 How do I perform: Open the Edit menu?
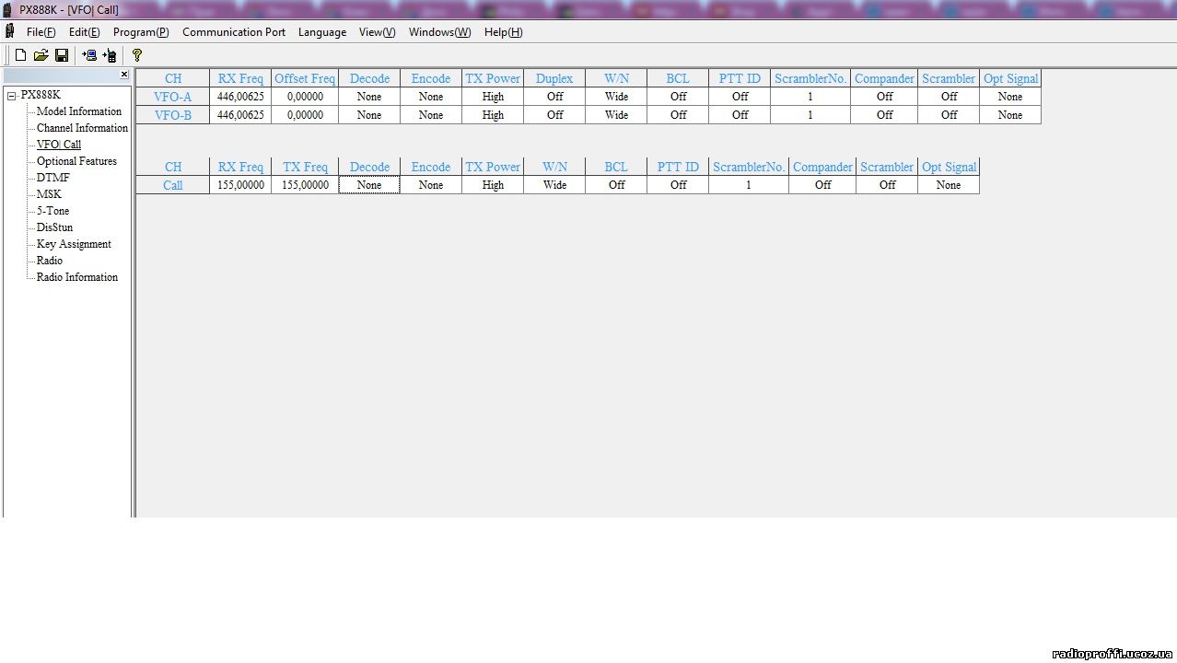click(x=85, y=31)
